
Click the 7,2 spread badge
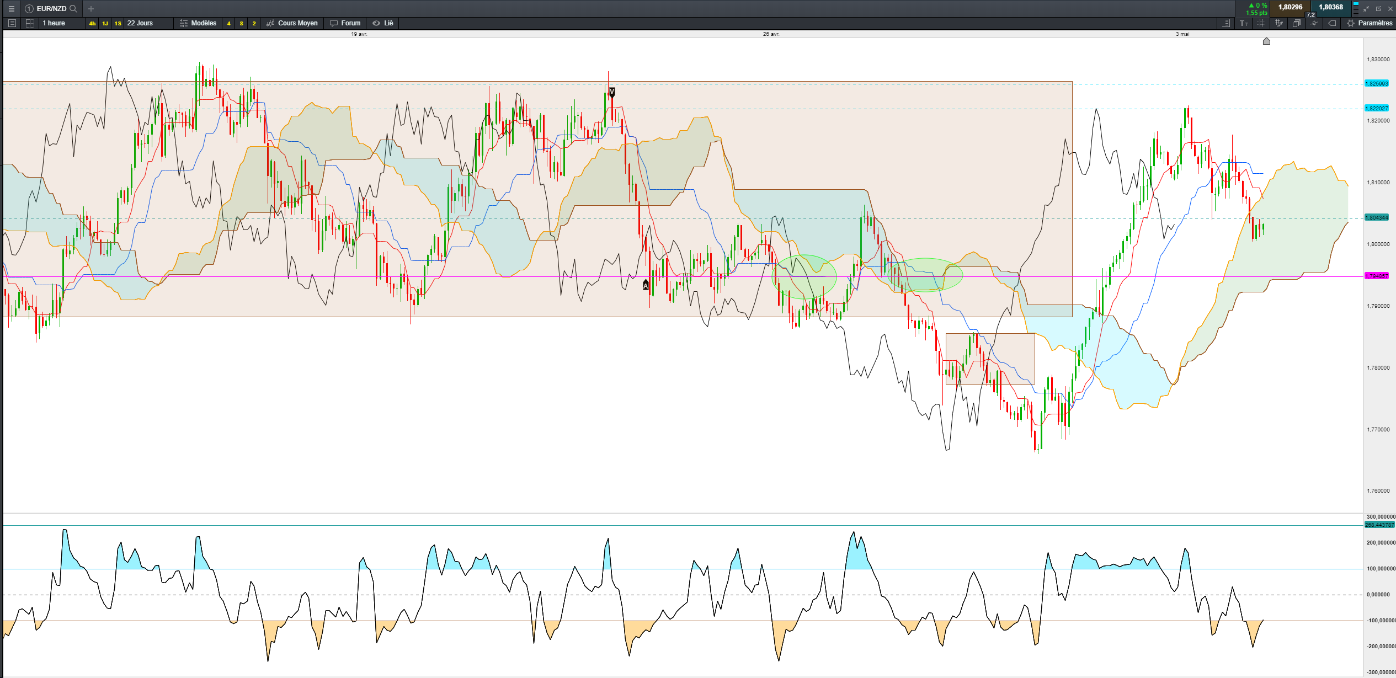[1311, 15]
